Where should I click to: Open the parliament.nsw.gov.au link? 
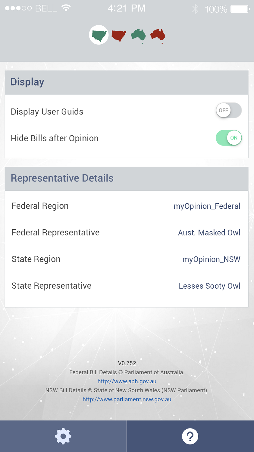pos(127,399)
